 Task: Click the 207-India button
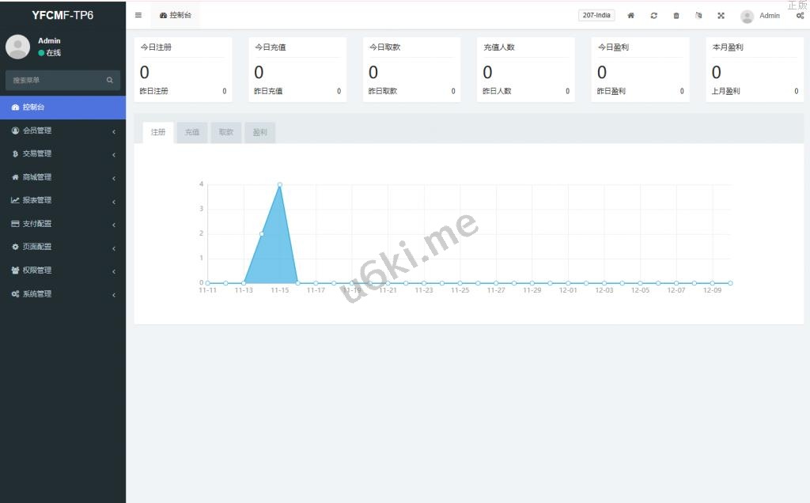[596, 16]
